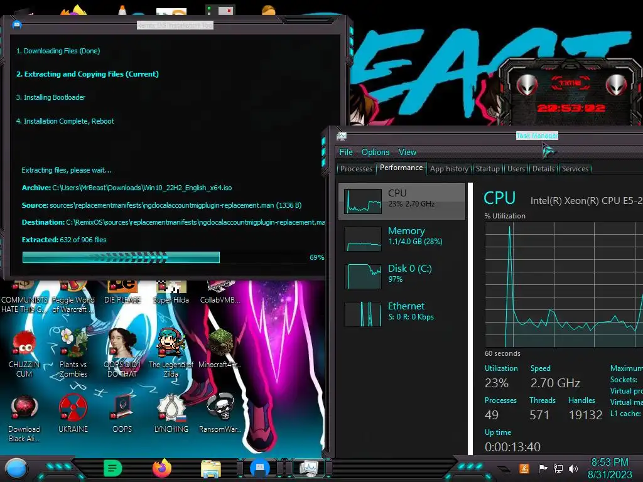Click the right alien head on gadget
This screenshot has width=643, height=482.
tap(616, 85)
